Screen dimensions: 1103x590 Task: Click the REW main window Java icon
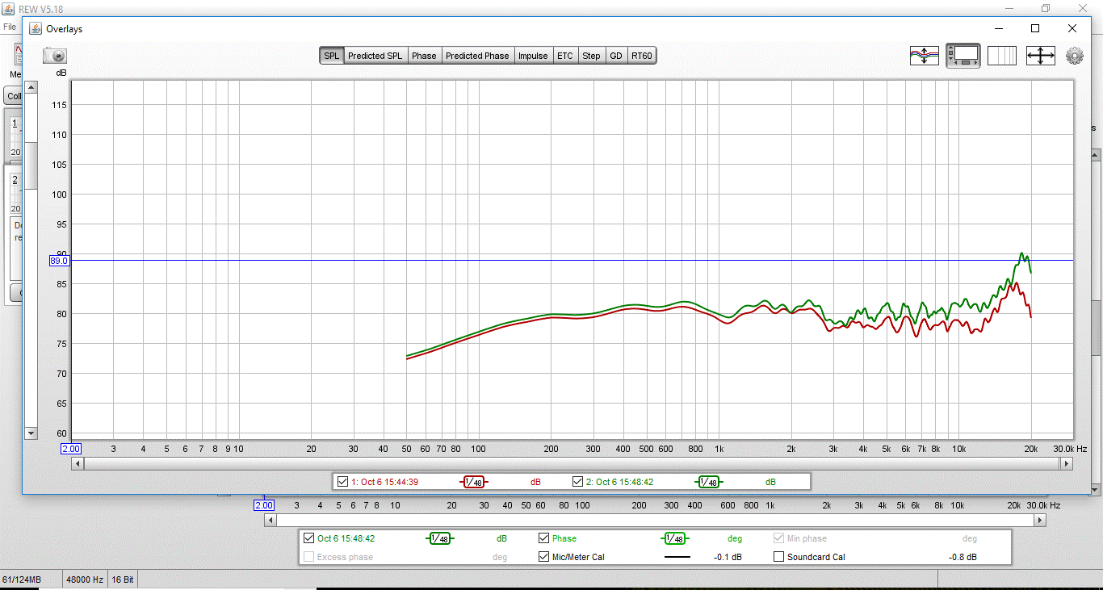tap(8, 9)
